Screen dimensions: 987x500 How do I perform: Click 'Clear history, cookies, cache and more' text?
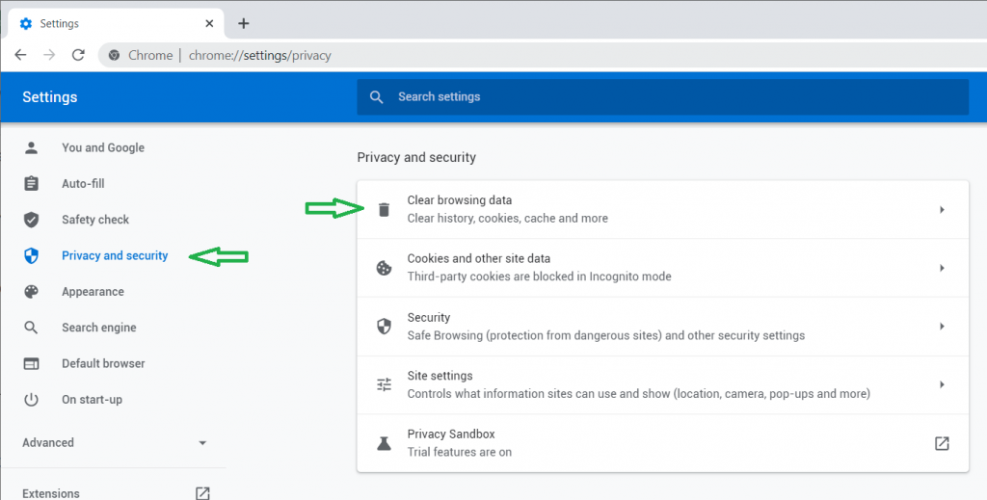point(507,219)
